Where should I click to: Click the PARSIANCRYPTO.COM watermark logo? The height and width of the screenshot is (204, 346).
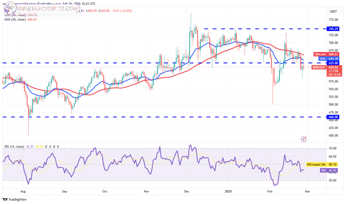(x=42, y=8)
